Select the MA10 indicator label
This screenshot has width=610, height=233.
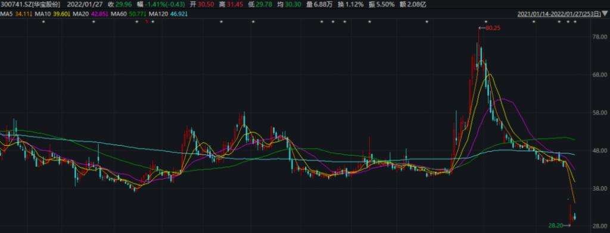(x=41, y=14)
